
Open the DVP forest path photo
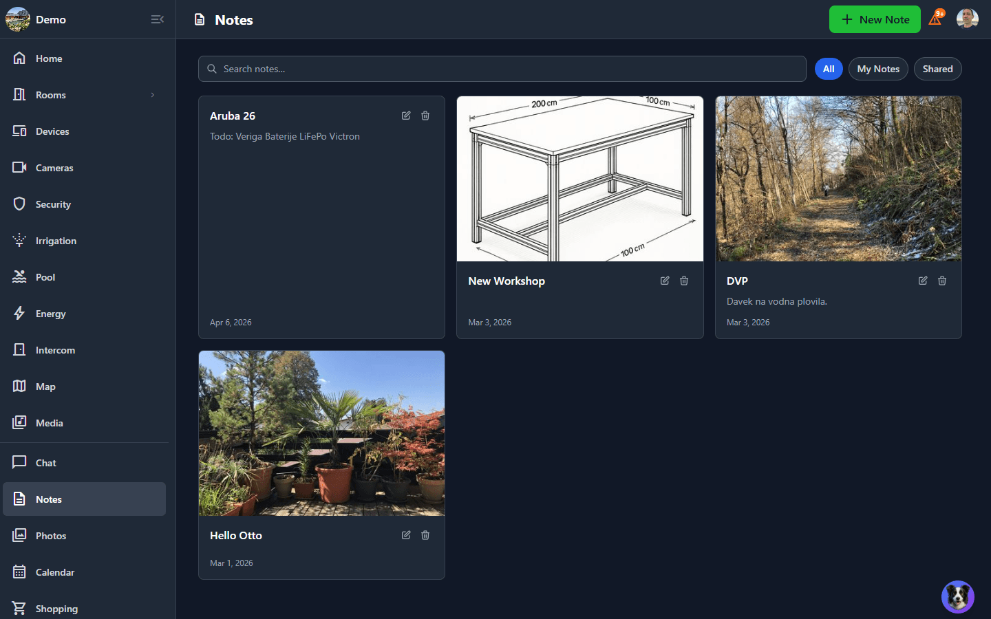[838, 179]
